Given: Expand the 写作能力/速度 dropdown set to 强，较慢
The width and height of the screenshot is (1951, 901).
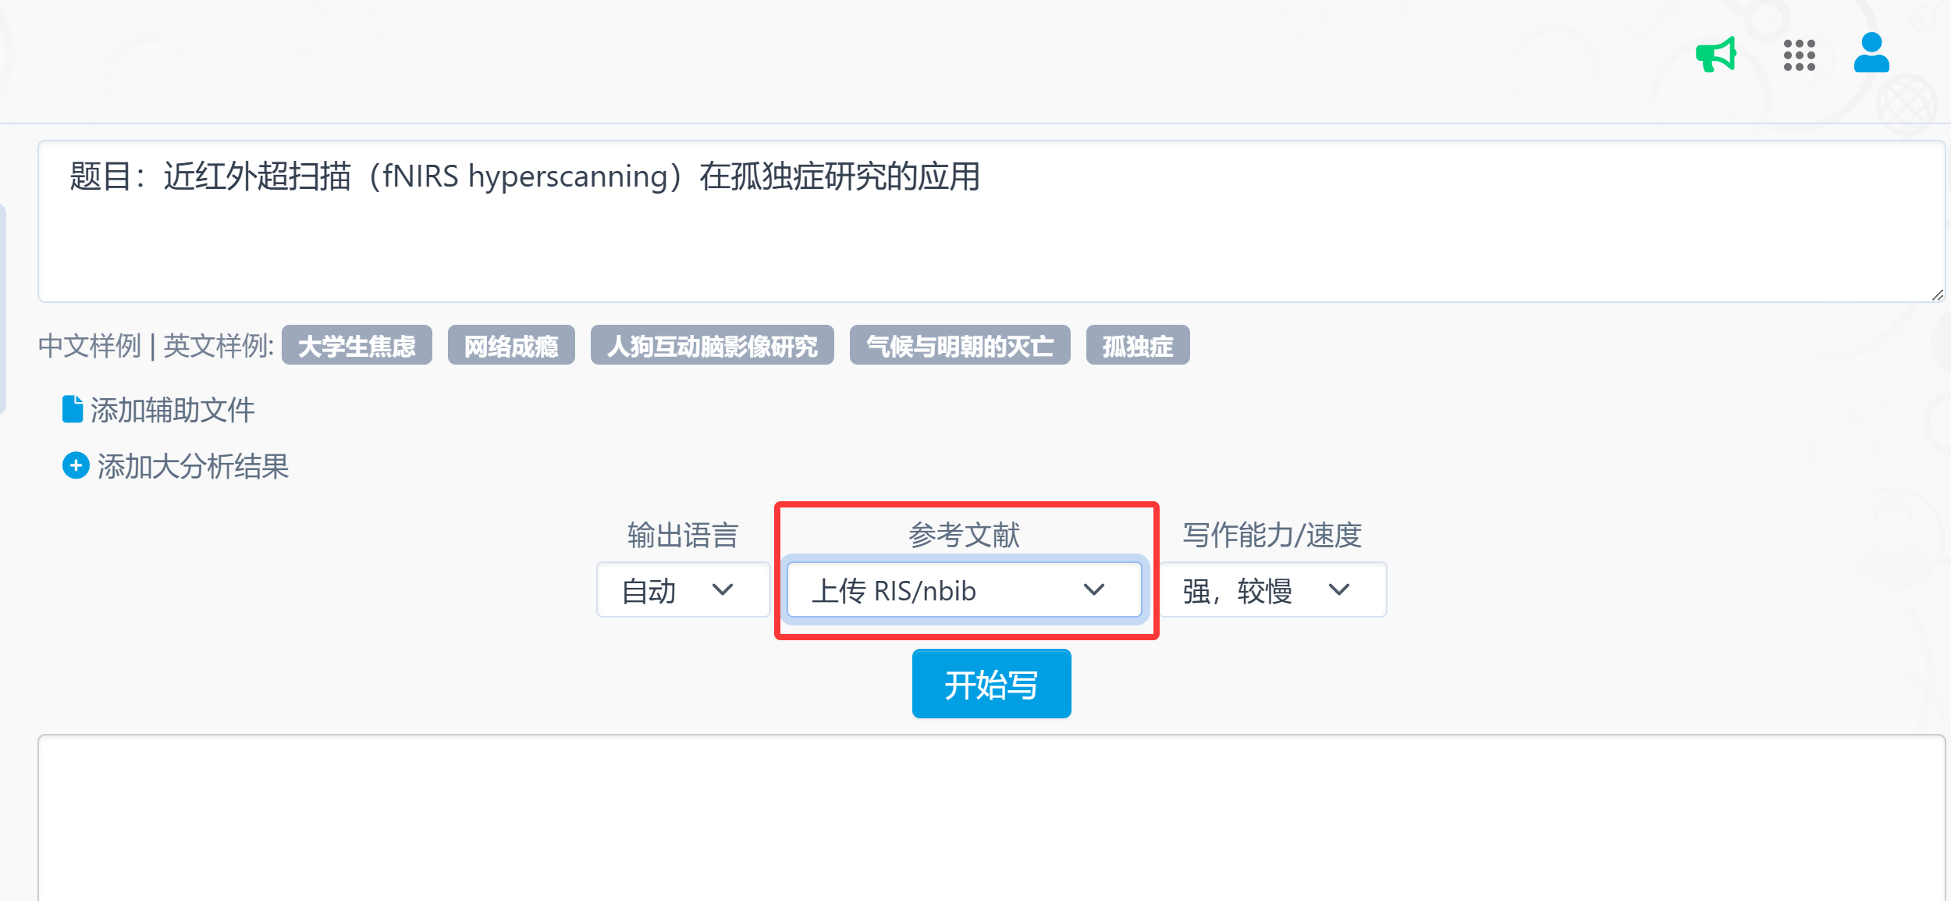Looking at the screenshot, I should click(x=1272, y=590).
